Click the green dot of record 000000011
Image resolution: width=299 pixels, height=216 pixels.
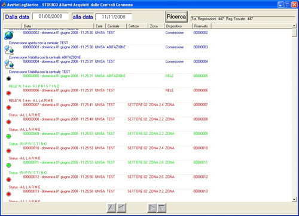coord(8,165)
